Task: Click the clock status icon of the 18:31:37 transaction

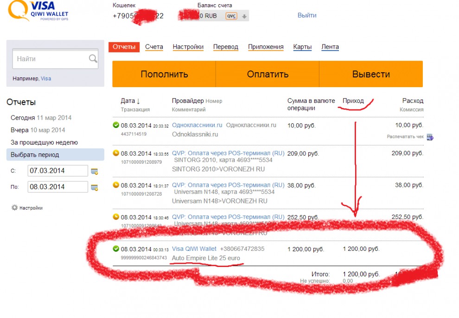Action: coord(116,184)
